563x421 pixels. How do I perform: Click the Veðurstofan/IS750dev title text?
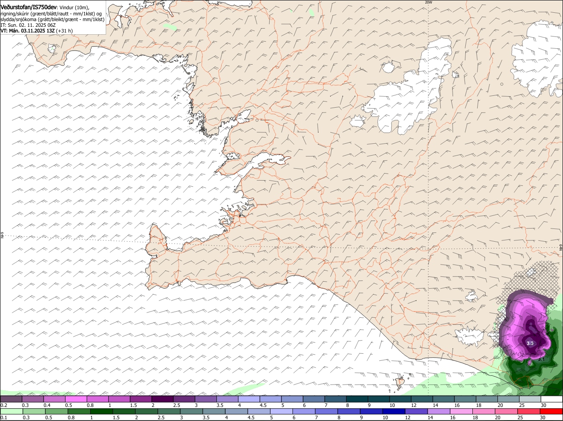tap(29, 7)
